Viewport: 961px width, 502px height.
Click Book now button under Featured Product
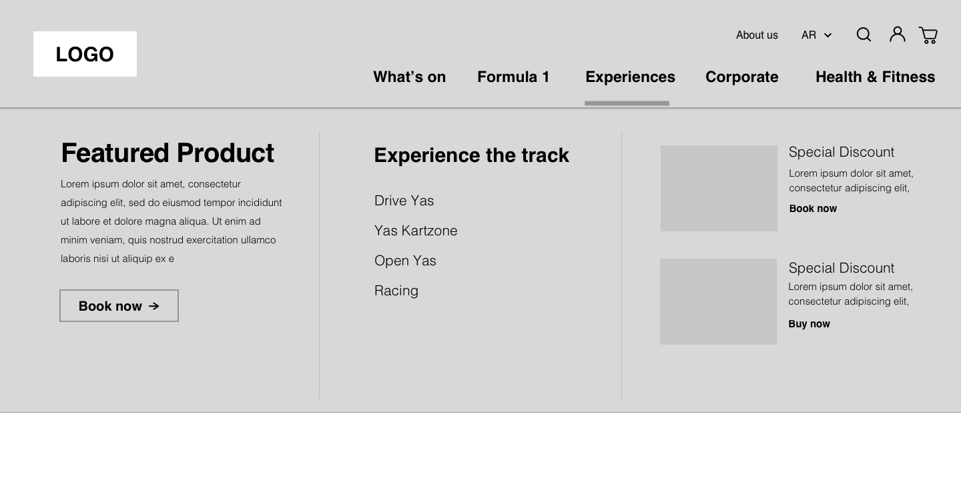point(119,306)
